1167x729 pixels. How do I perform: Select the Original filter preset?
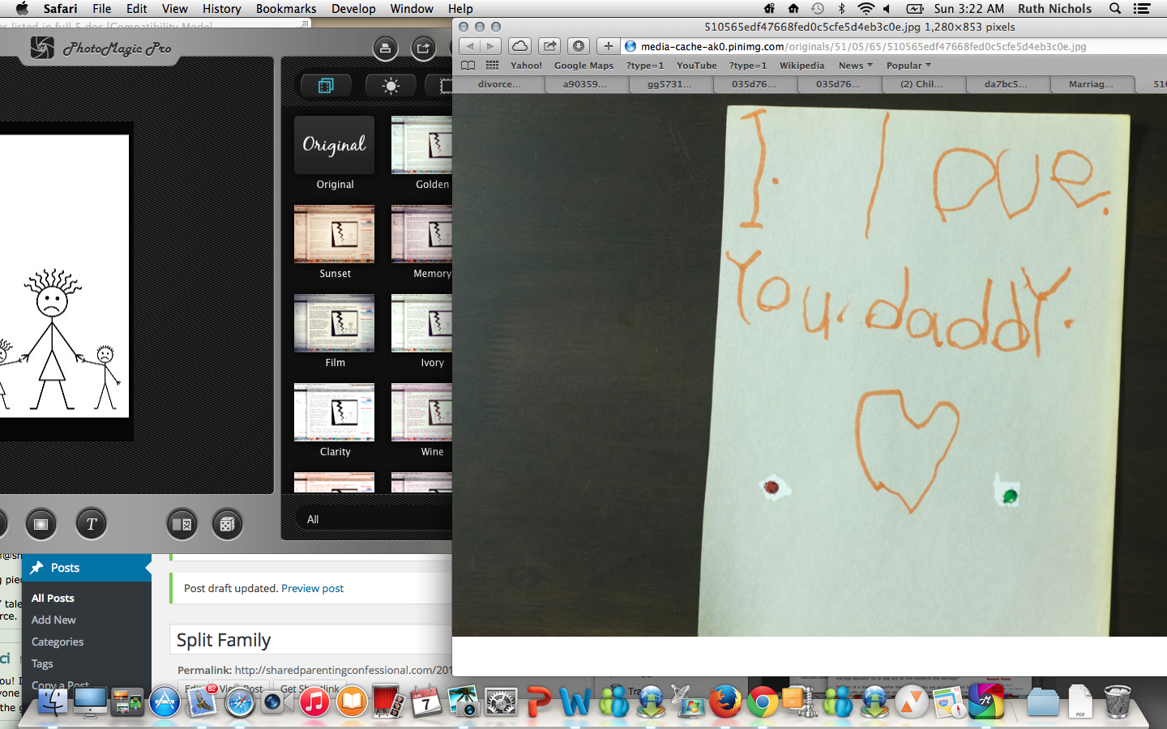click(x=335, y=145)
